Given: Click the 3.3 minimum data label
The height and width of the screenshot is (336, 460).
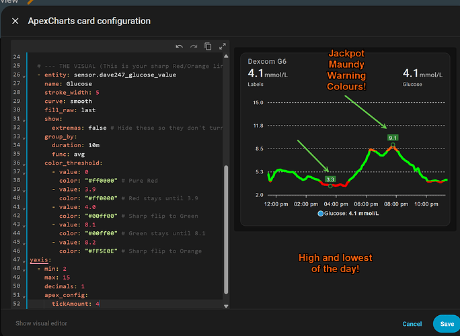Looking at the screenshot, I should [330, 179].
